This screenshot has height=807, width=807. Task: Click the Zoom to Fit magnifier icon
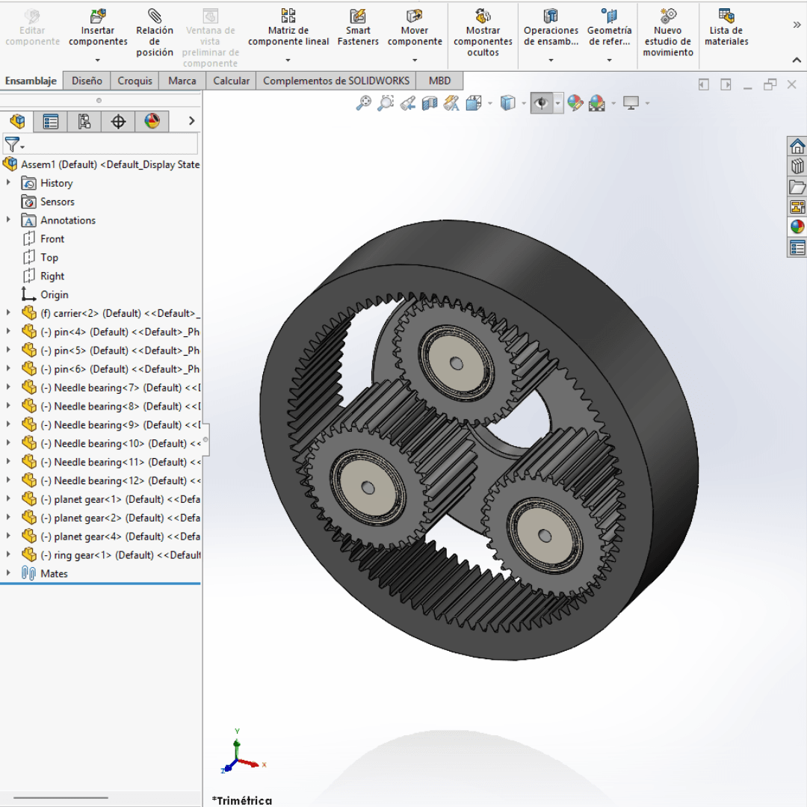pos(363,103)
